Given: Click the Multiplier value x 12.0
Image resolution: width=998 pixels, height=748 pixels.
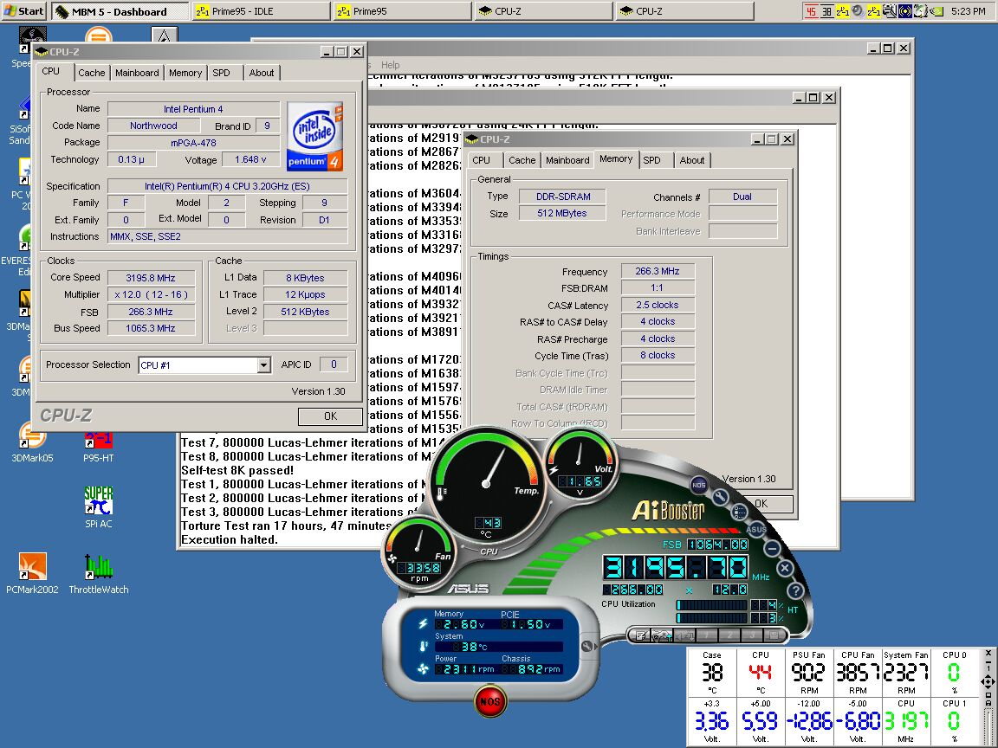Looking at the screenshot, I should click(151, 294).
